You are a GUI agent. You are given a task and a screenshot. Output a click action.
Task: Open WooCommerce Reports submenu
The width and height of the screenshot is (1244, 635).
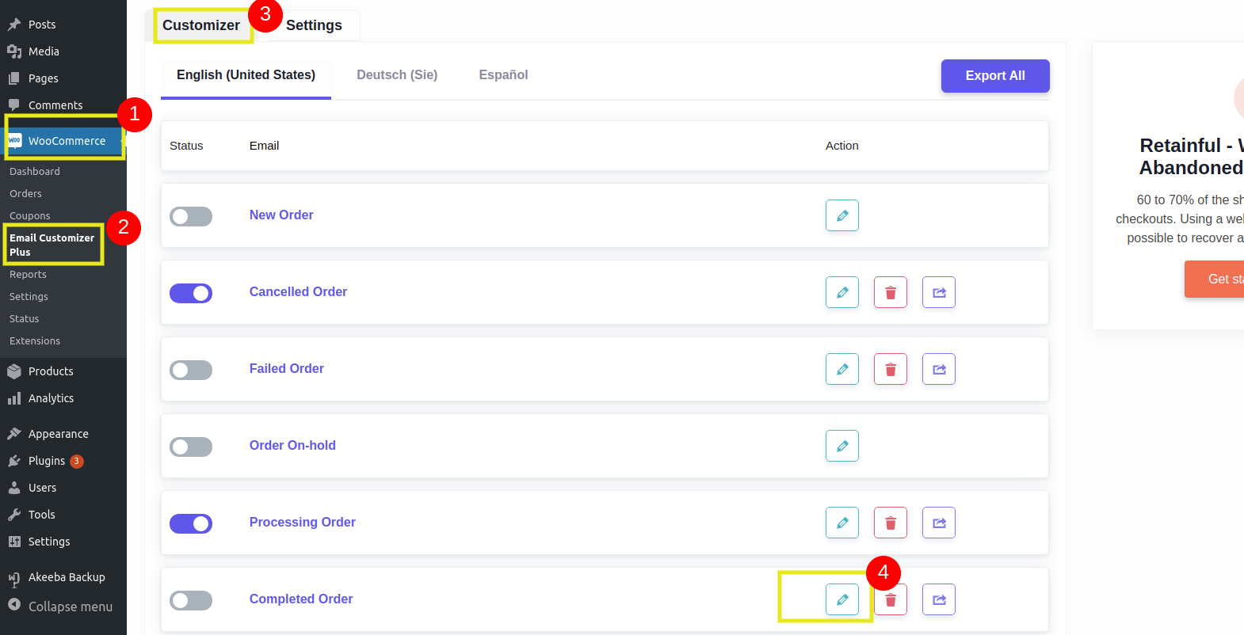tap(28, 275)
